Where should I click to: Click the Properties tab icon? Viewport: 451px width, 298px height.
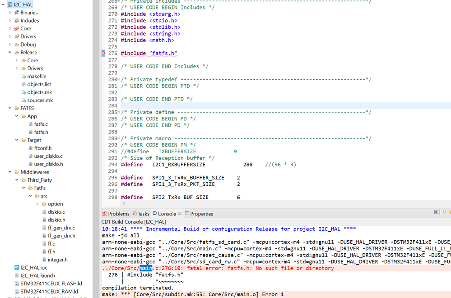tap(187, 214)
